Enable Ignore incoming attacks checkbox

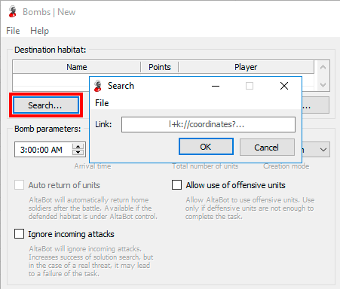(19, 234)
